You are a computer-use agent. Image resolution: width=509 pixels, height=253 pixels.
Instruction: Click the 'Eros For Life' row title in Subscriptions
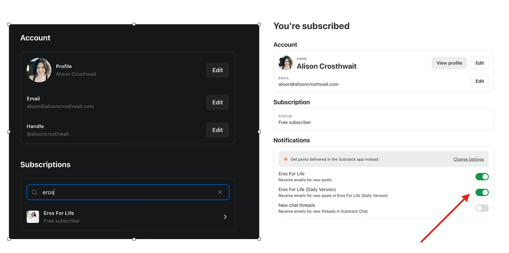pos(59,213)
